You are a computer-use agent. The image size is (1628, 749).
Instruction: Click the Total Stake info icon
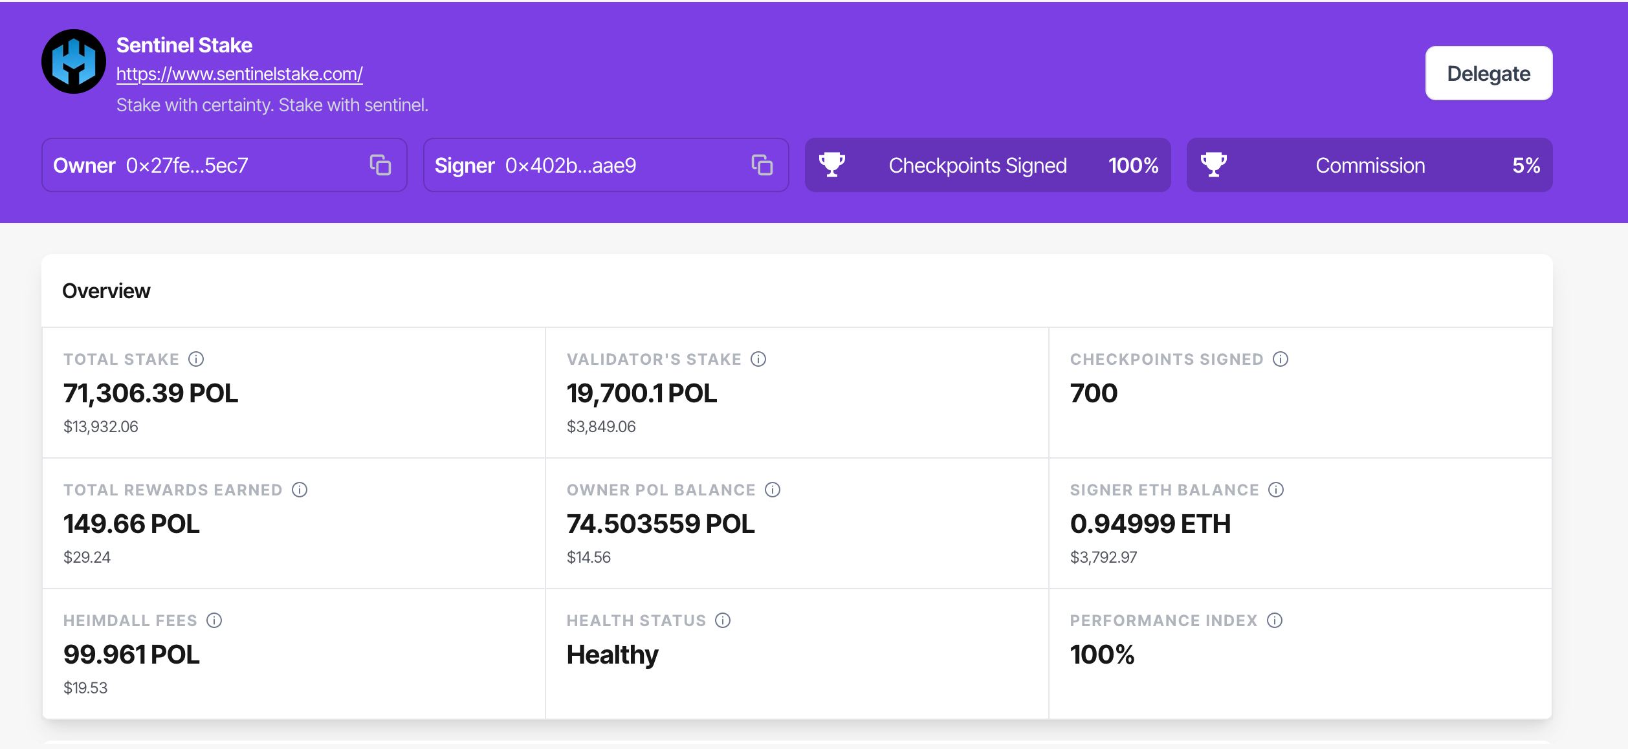196,359
